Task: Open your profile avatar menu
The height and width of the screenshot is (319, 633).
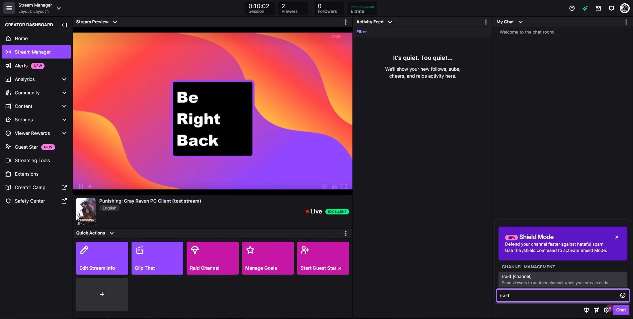Action: point(624,8)
